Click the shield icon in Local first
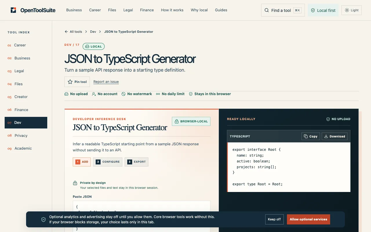 (313, 10)
